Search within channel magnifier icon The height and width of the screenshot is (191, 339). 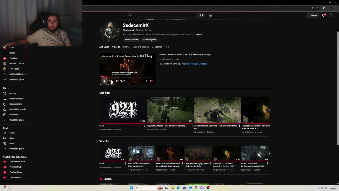click(x=168, y=47)
